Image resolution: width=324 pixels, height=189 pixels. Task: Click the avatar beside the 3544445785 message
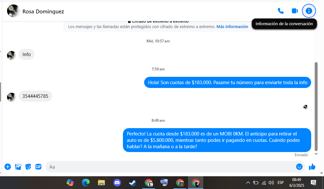click(x=11, y=97)
